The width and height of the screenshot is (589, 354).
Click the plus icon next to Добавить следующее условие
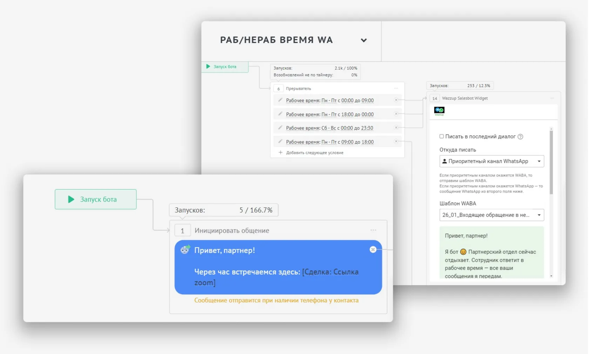tap(280, 152)
